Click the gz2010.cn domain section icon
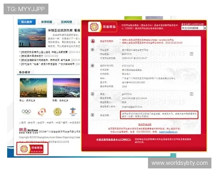Image resolution: width=215 pixels, height=172 pixels. pos(92,94)
